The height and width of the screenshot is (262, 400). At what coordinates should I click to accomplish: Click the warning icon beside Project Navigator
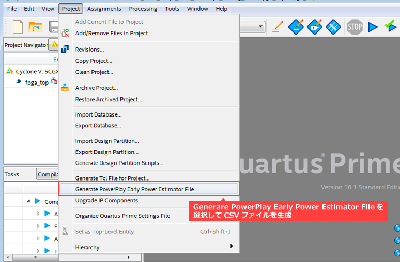click(54, 45)
